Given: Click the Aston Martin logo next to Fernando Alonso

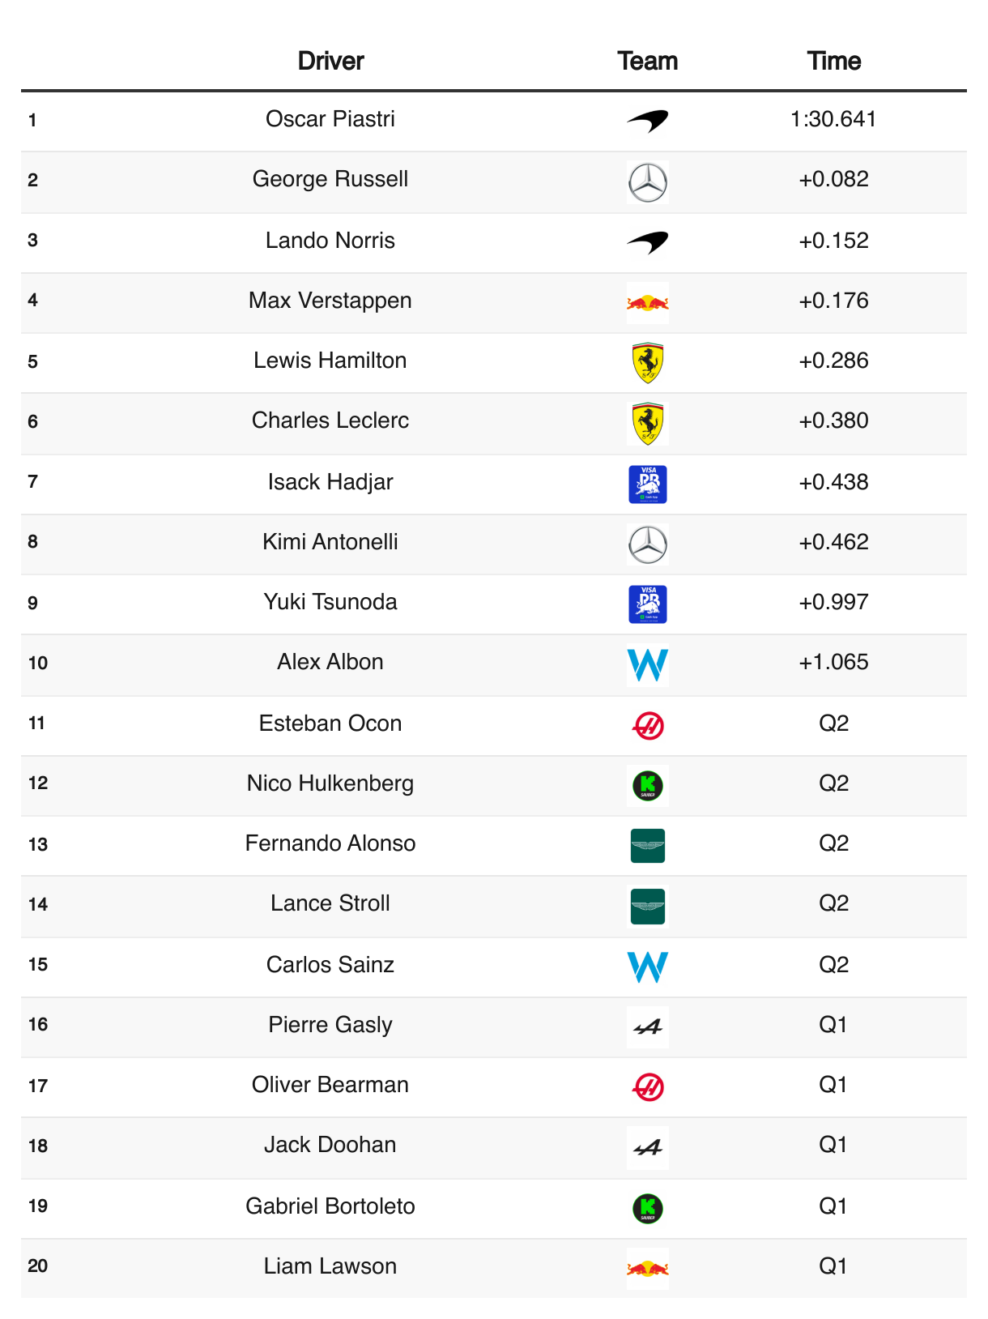Looking at the screenshot, I should tap(648, 846).
